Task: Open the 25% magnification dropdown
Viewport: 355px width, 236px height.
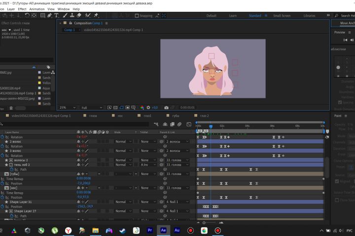Action: (67, 107)
